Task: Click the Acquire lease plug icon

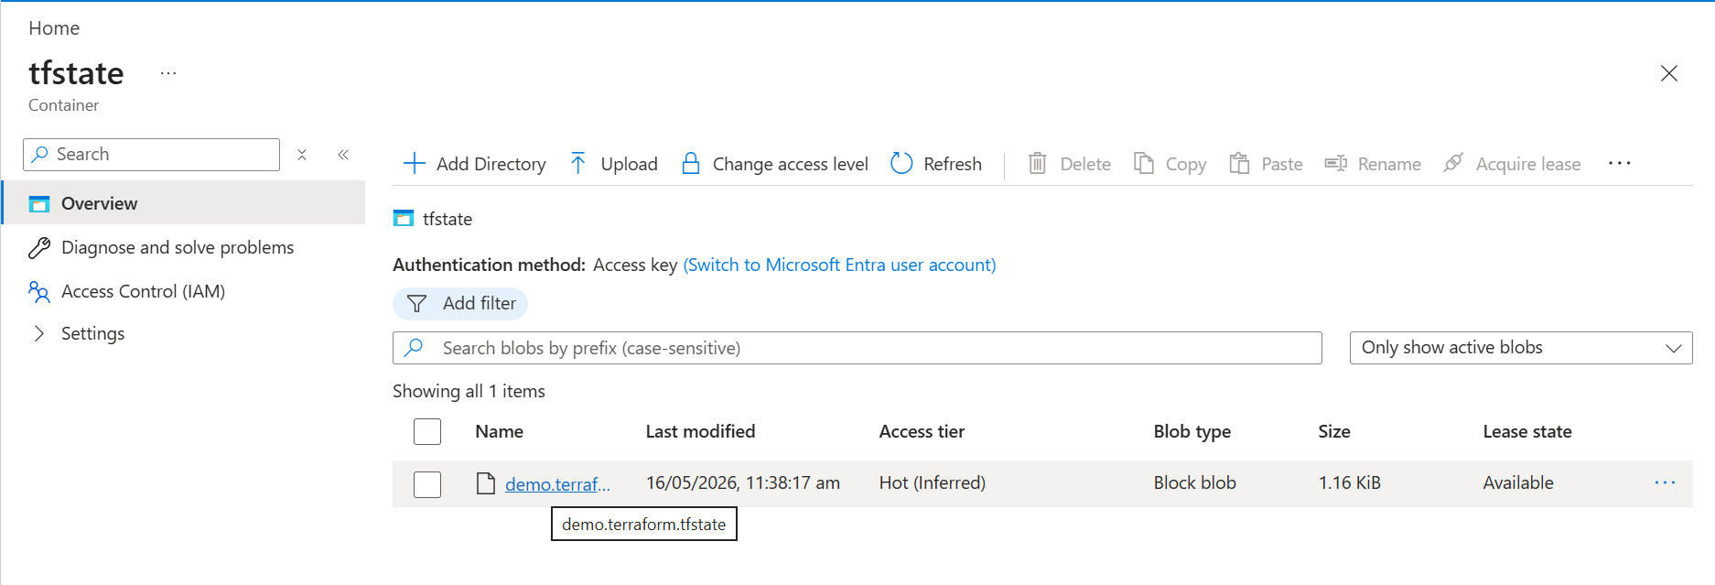Action: tap(1453, 163)
